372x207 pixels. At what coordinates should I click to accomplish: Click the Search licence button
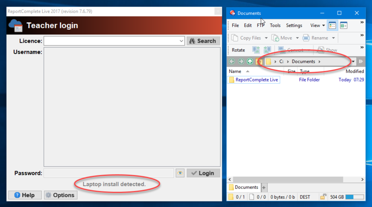[203, 41]
